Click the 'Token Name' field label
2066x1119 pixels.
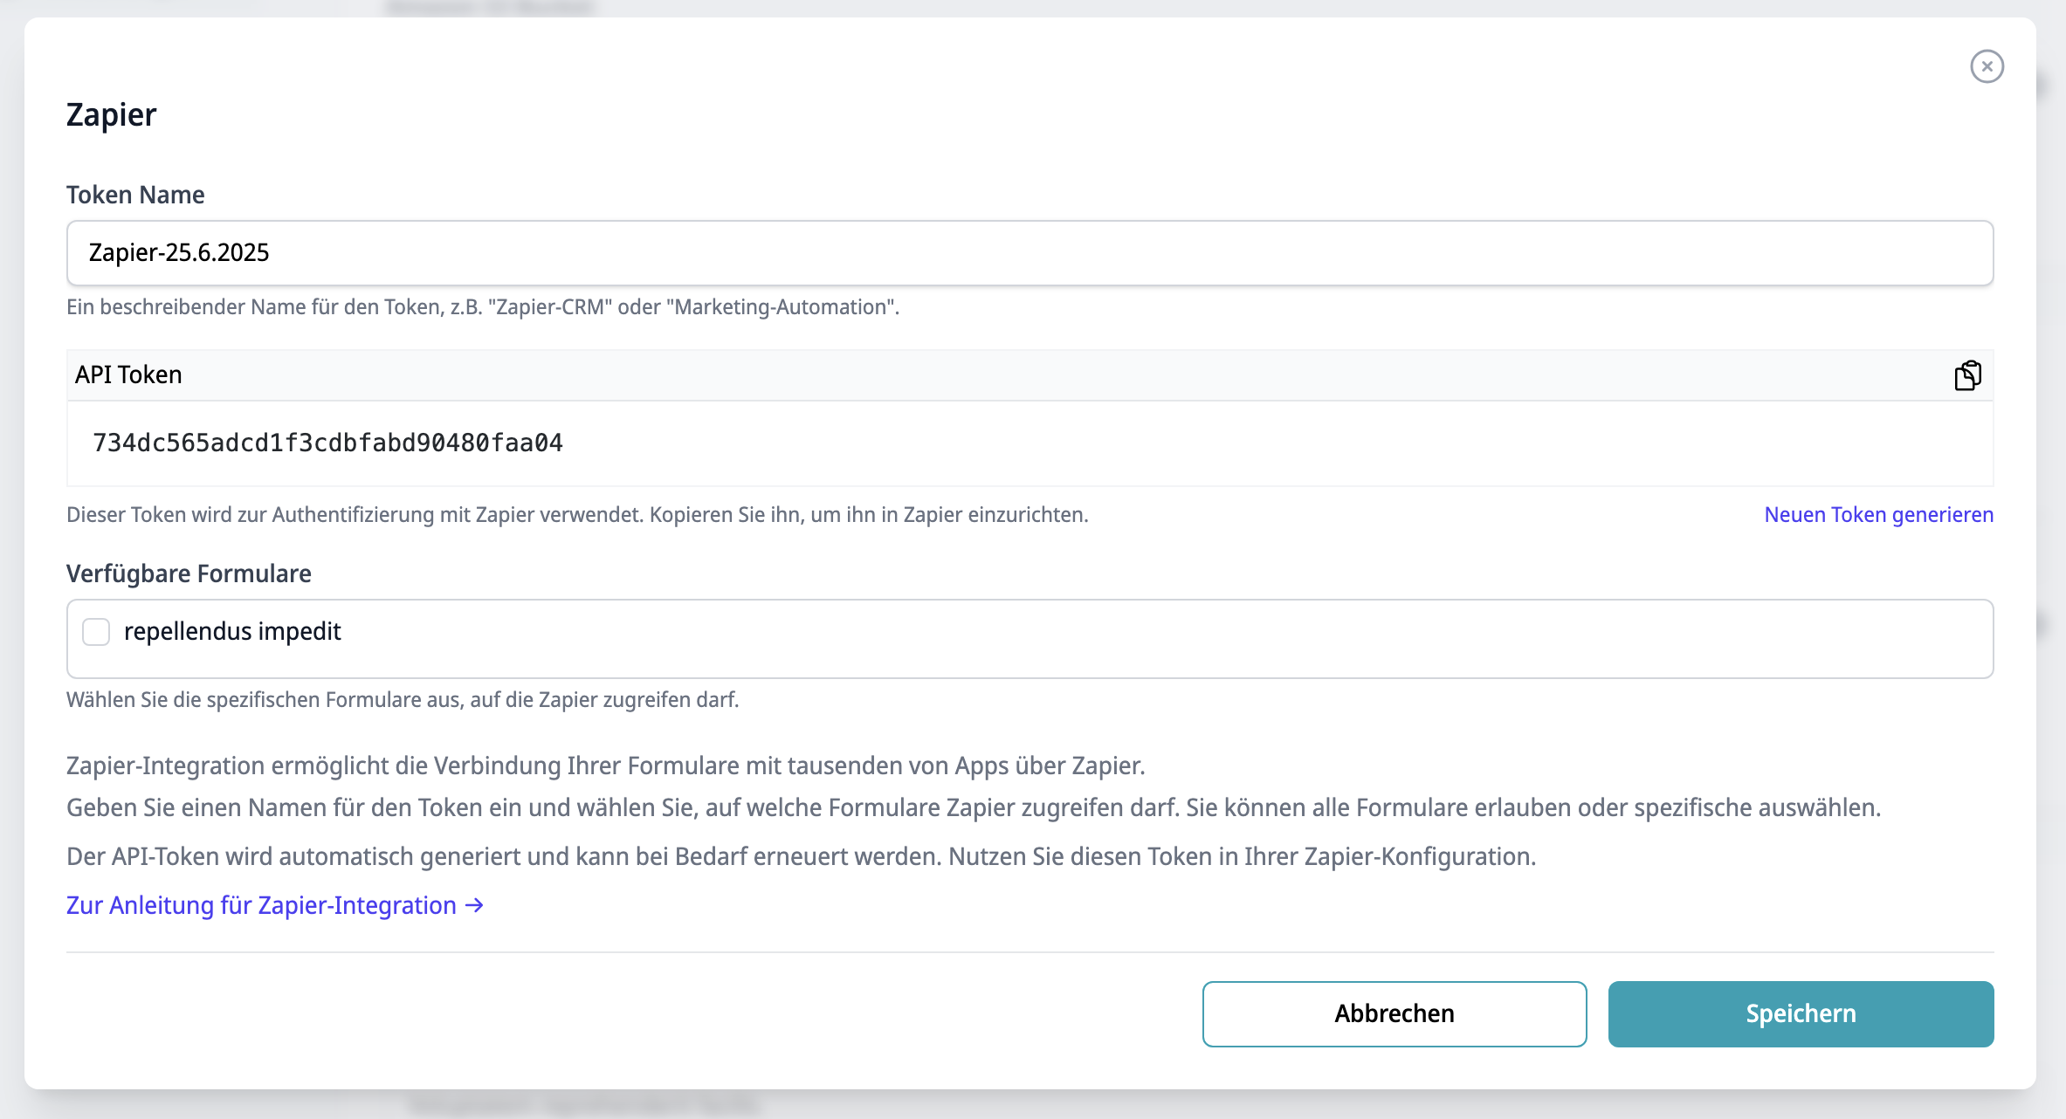pyautogui.click(x=135, y=195)
